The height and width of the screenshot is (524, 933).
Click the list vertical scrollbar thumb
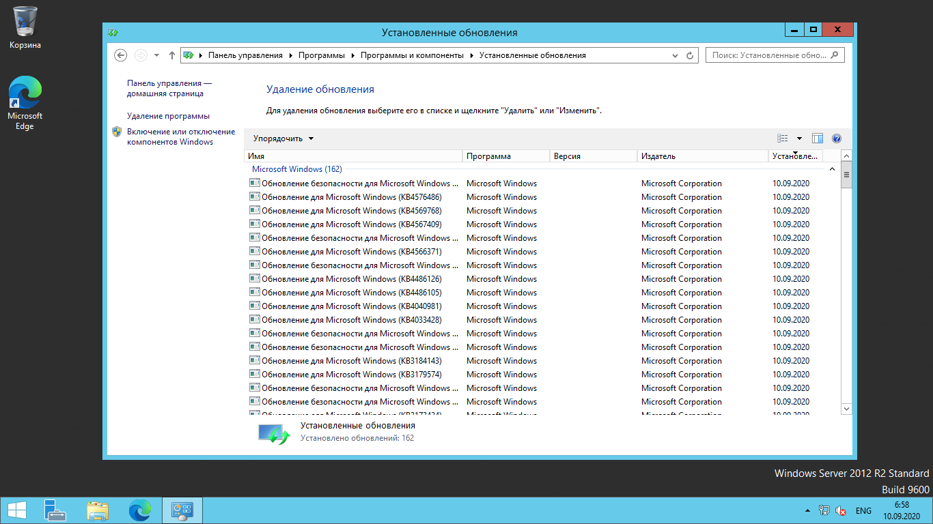point(847,175)
